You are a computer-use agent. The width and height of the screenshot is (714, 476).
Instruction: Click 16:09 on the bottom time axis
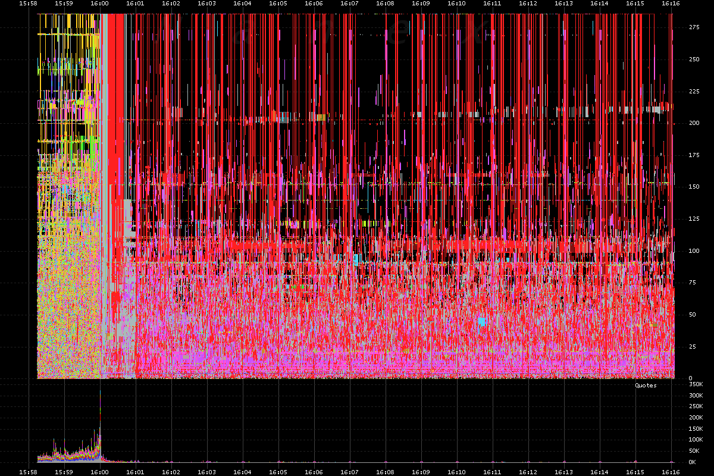421,472
